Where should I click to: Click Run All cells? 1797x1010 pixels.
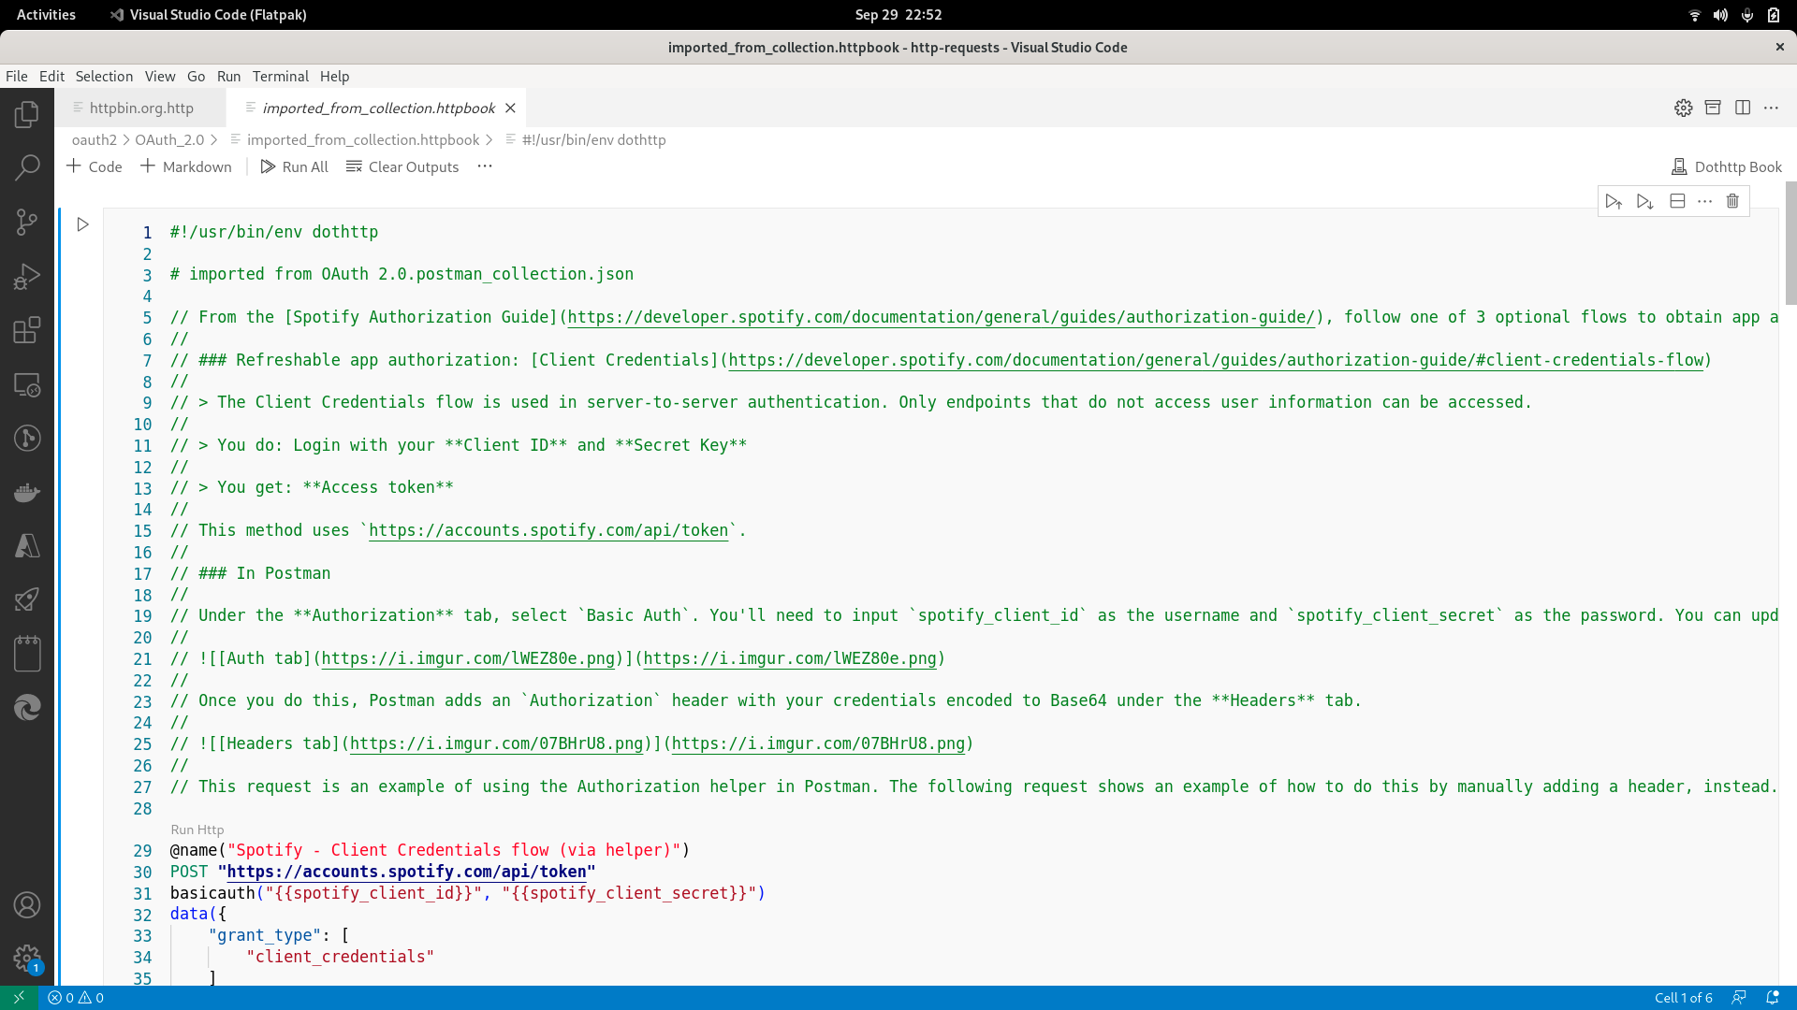point(295,166)
